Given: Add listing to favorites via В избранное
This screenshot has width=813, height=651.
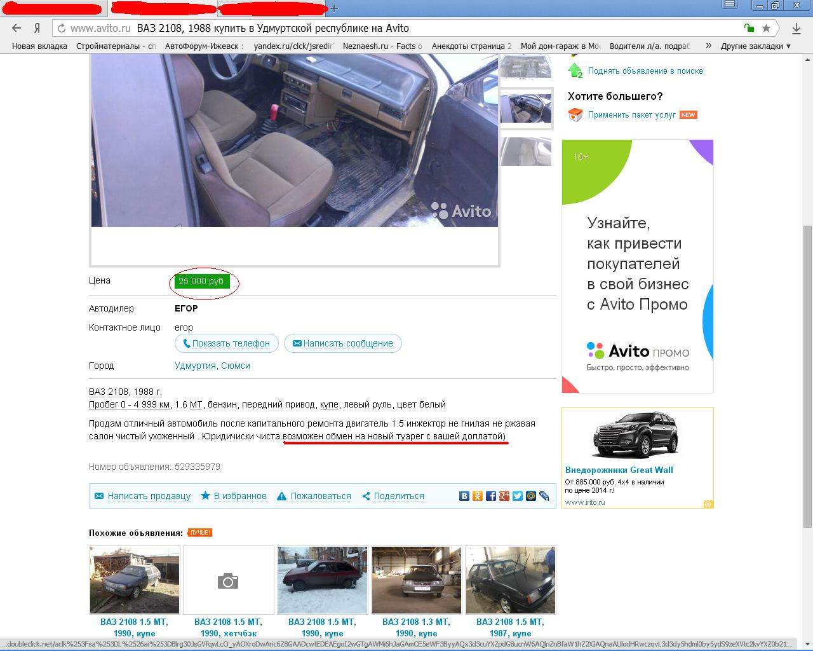Looking at the screenshot, I should click(x=240, y=496).
